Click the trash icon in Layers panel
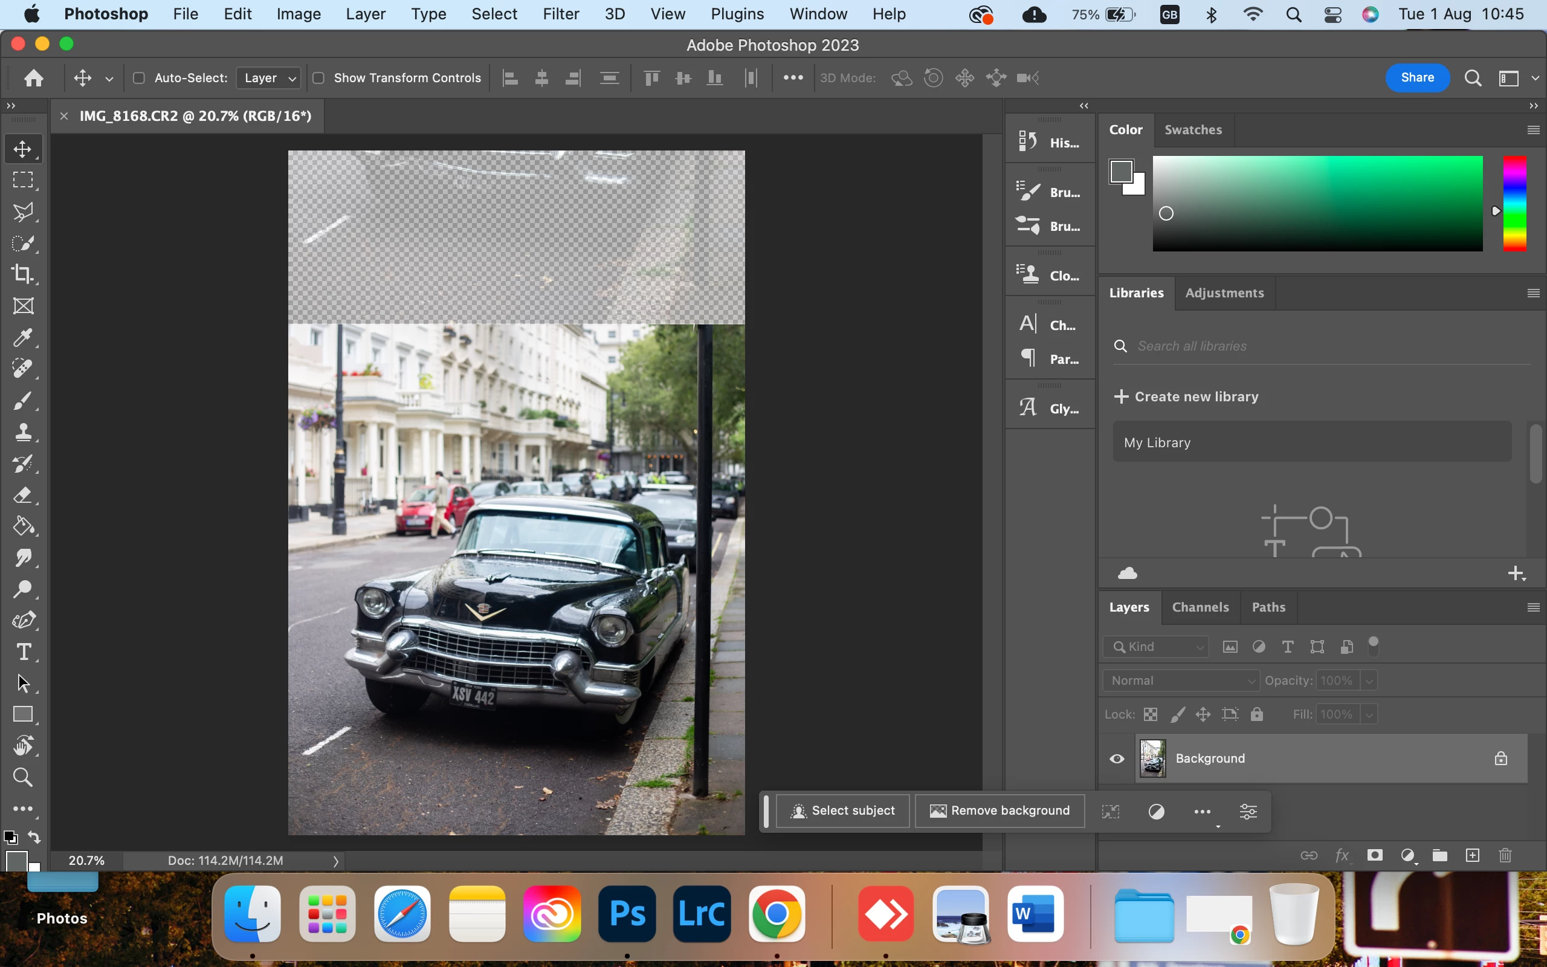Image resolution: width=1547 pixels, height=967 pixels. pyautogui.click(x=1505, y=855)
